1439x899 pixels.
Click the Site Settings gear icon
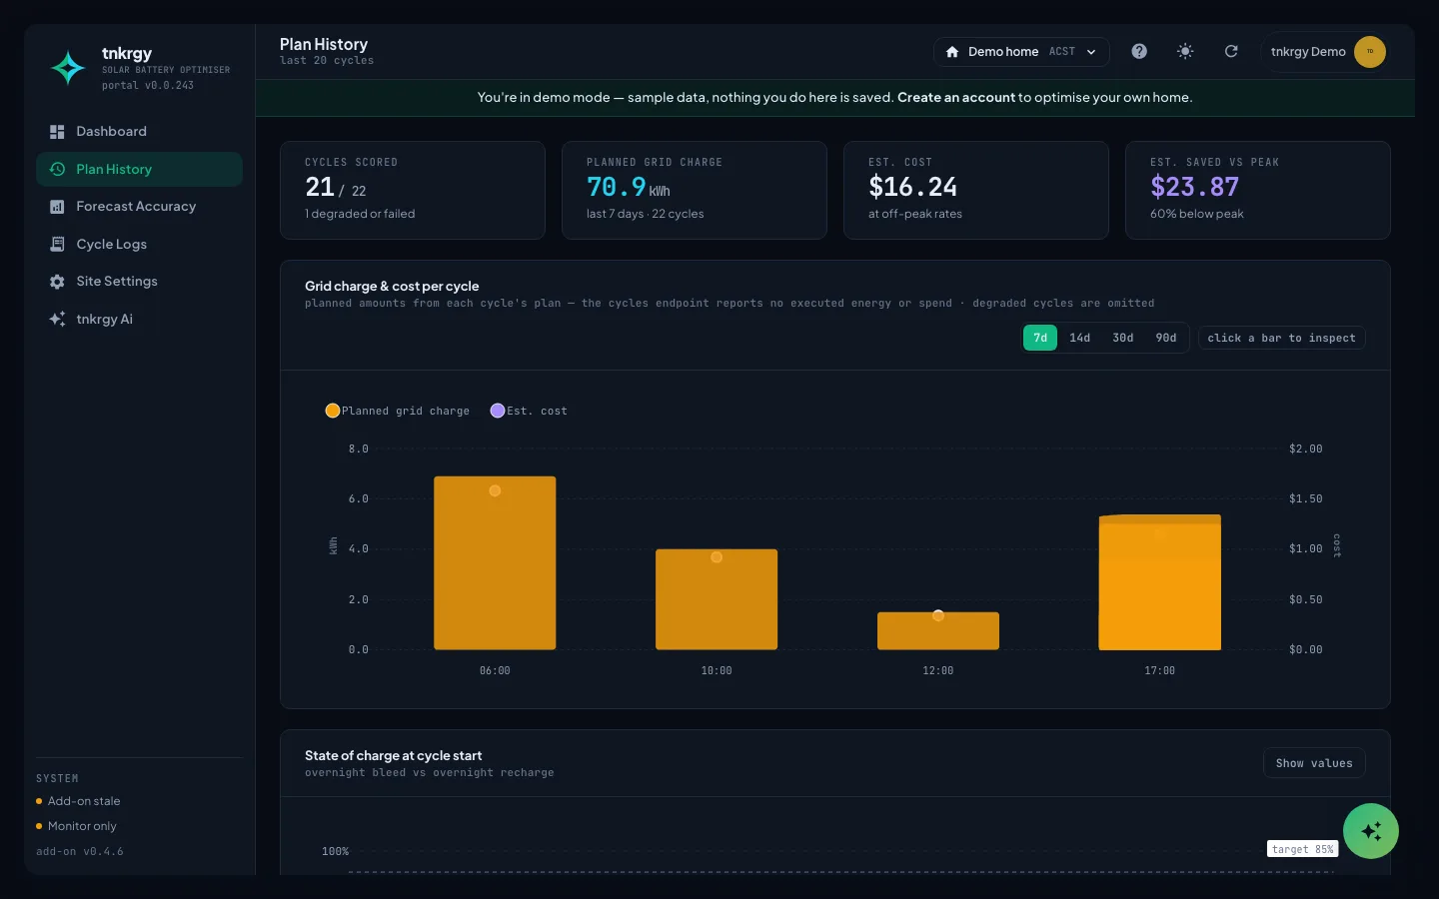pyautogui.click(x=57, y=282)
